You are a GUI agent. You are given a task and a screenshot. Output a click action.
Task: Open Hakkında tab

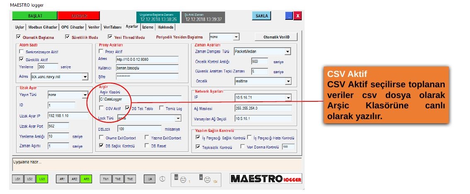click(x=166, y=27)
